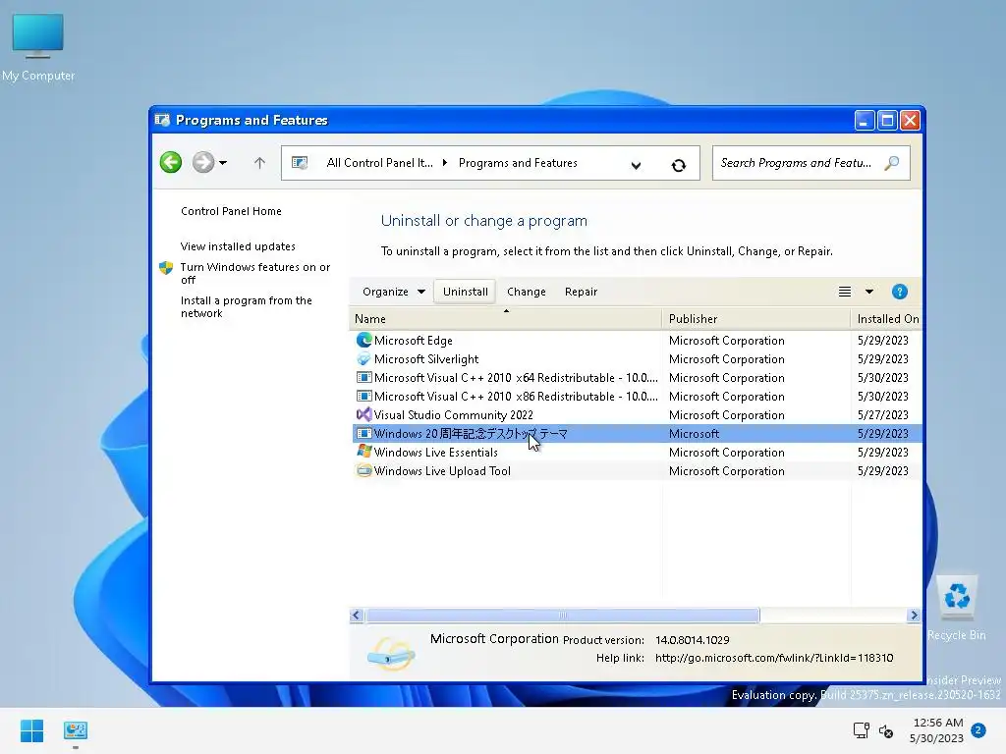Open the Organize menu
Screen dimensions: 1006x754
tap(393, 292)
